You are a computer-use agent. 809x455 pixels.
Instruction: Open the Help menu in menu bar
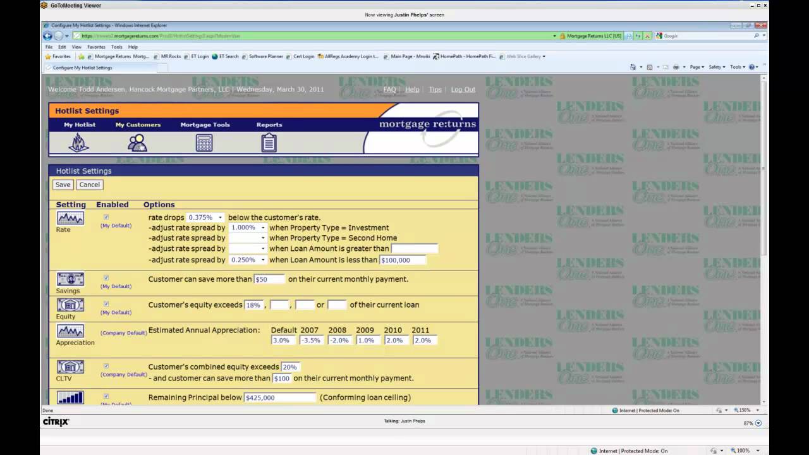pyautogui.click(x=133, y=47)
